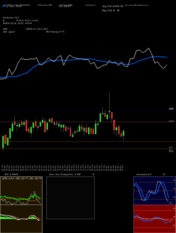
Task: Click the '(MGR) 4.5, 22.8, 20.8' values
Action: click(37, 29)
